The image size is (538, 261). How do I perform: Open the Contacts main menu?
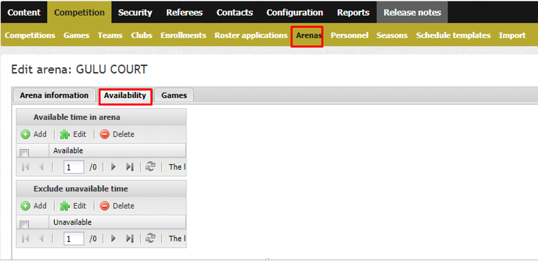click(x=235, y=13)
